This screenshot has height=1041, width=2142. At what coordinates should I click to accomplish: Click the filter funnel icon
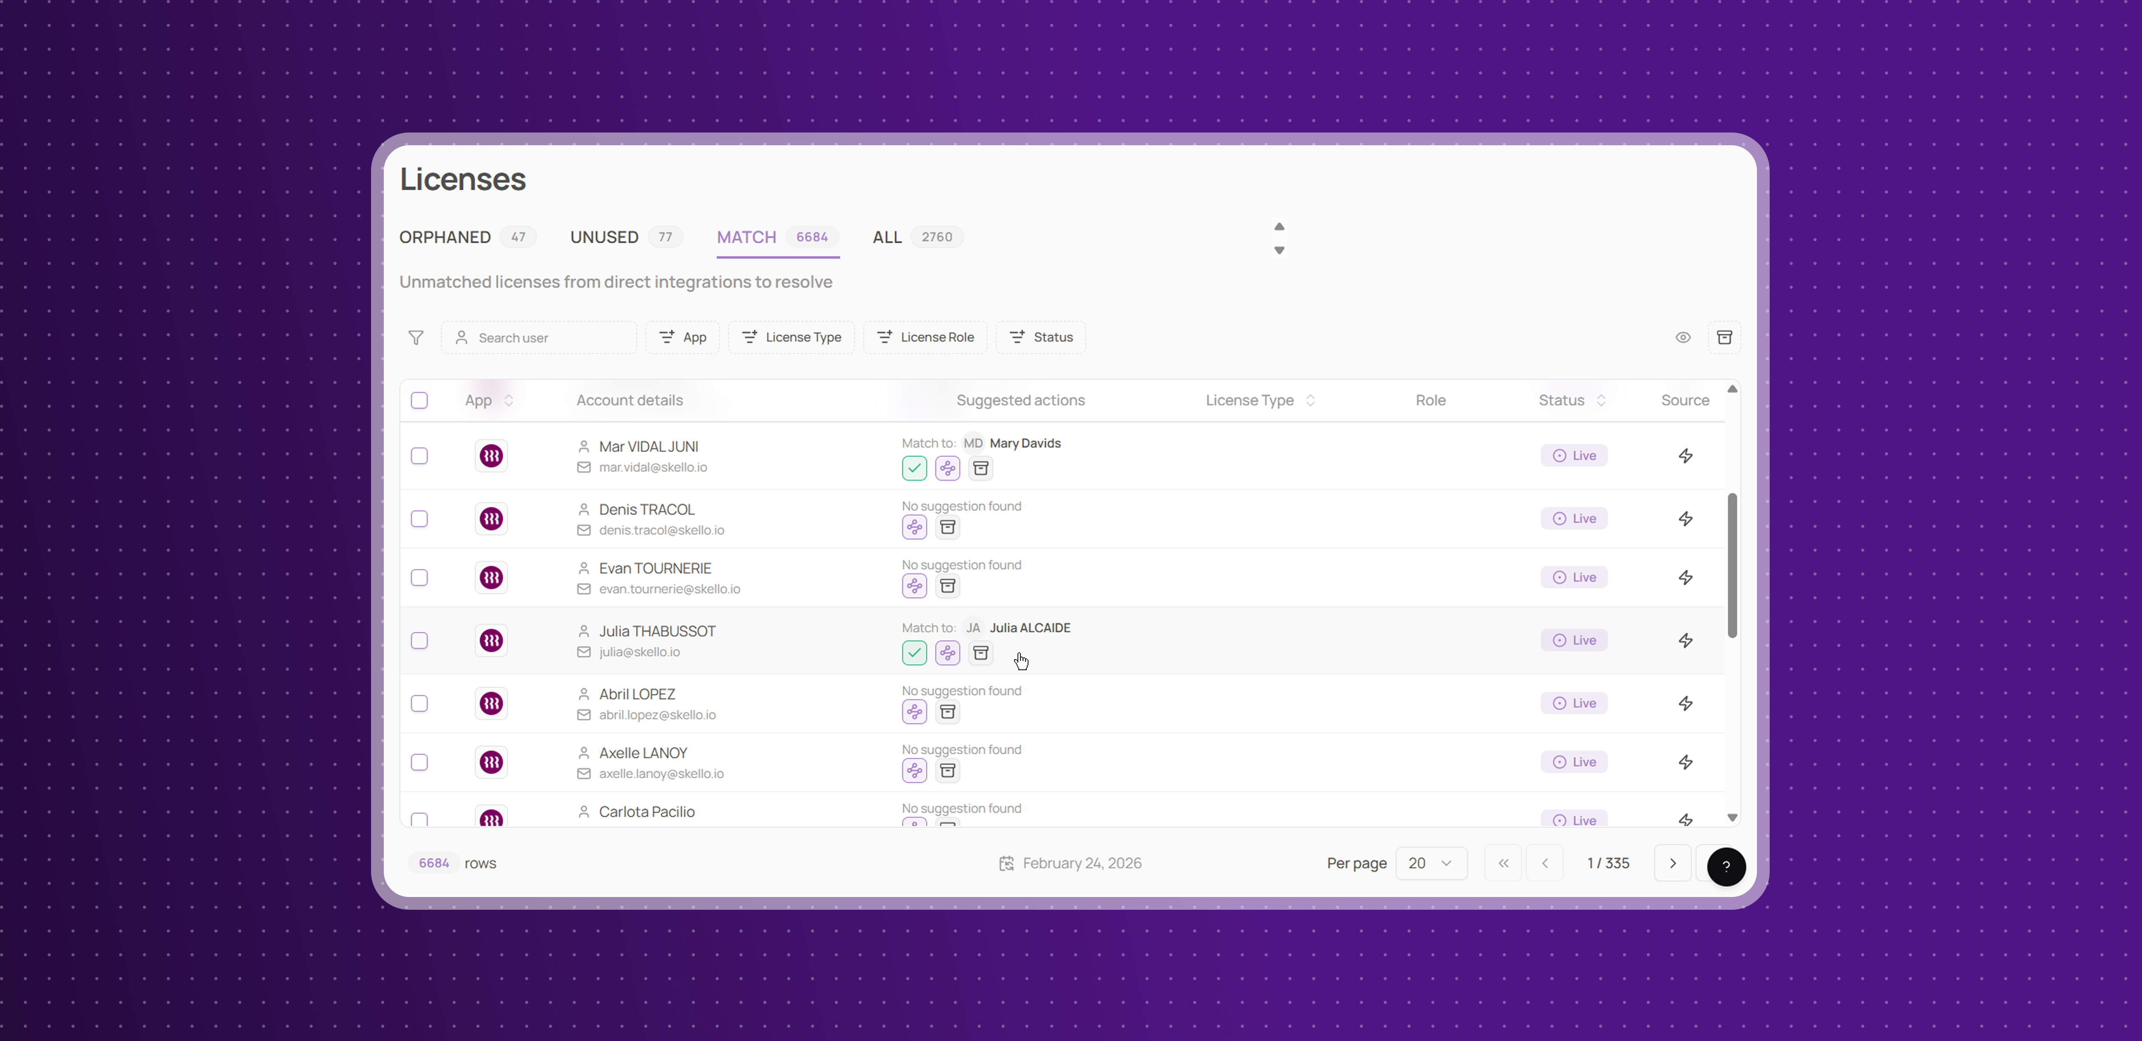(416, 337)
